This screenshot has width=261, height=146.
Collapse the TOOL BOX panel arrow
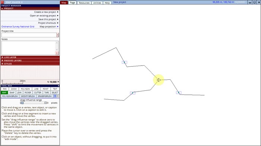pos(59,86)
